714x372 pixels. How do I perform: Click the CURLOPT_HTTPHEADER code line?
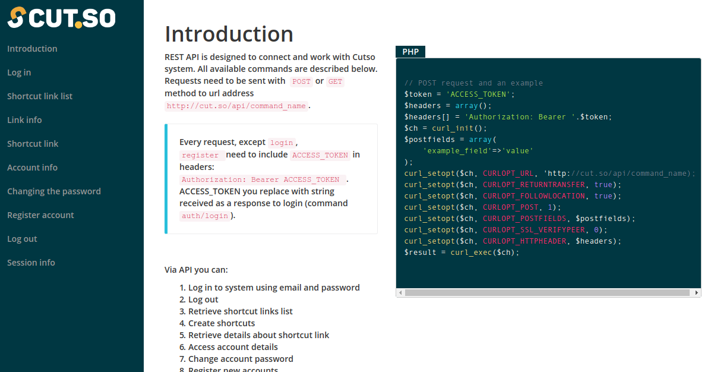pos(513,241)
